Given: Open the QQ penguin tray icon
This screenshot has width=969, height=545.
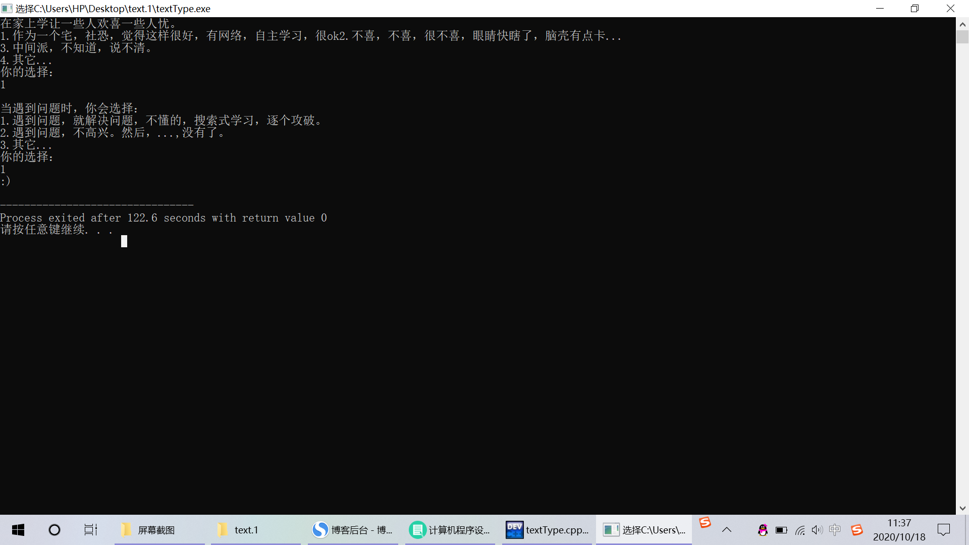Looking at the screenshot, I should coord(763,530).
